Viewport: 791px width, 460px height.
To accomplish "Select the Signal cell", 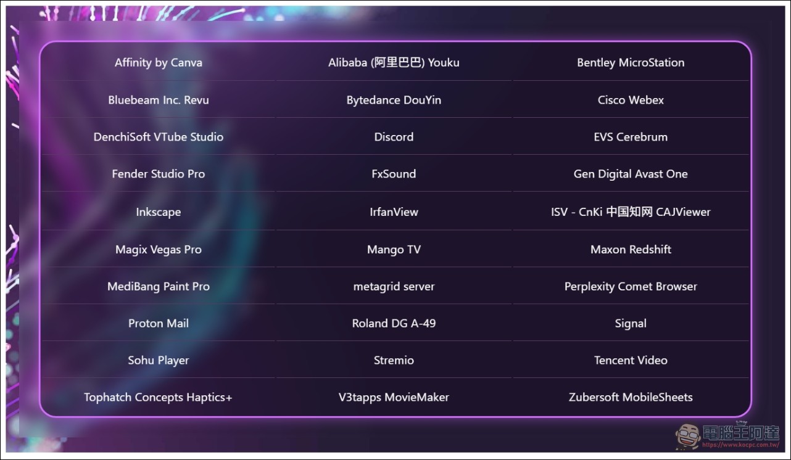I will 631,323.
